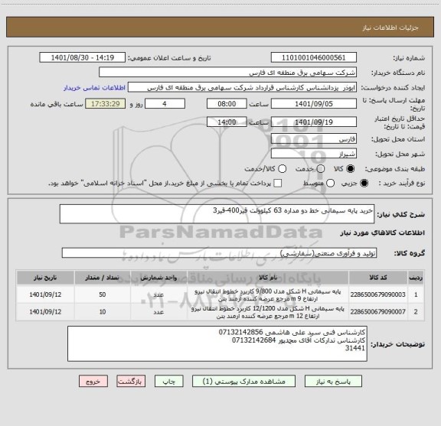The width and height of the screenshot is (441, 426).
Task: Click the شماره نیاز field 1101001046000561
Action: (314, 57)
